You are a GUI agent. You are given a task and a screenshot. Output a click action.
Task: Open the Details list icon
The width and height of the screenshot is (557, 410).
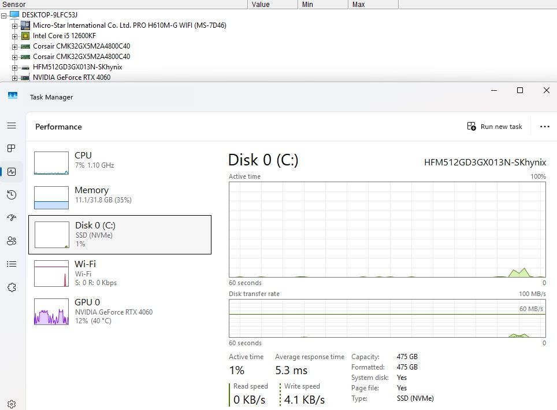coord(12,264)
